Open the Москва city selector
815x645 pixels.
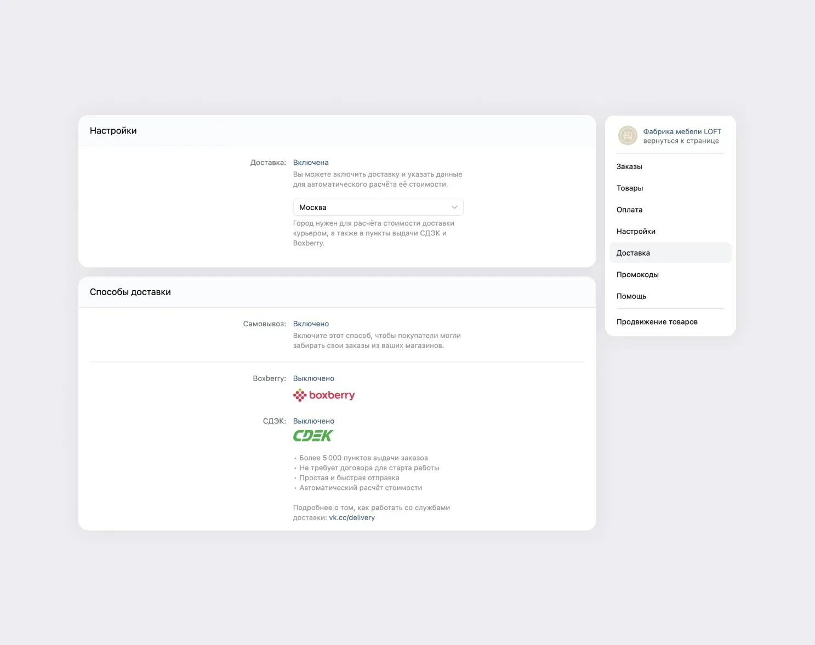coord(378,208)
